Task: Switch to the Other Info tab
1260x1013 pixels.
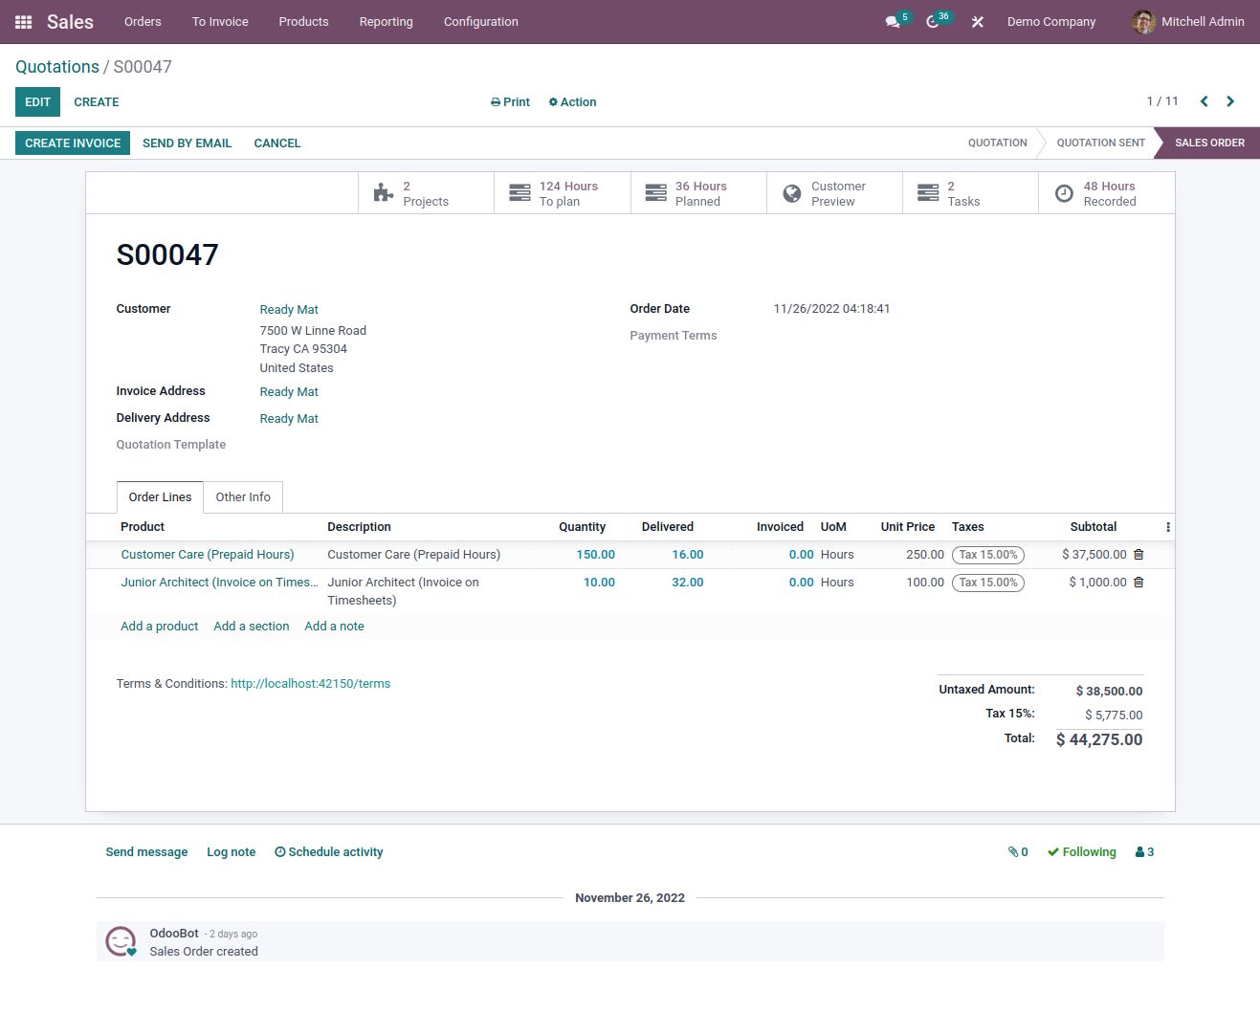Action: click(243, 497)
